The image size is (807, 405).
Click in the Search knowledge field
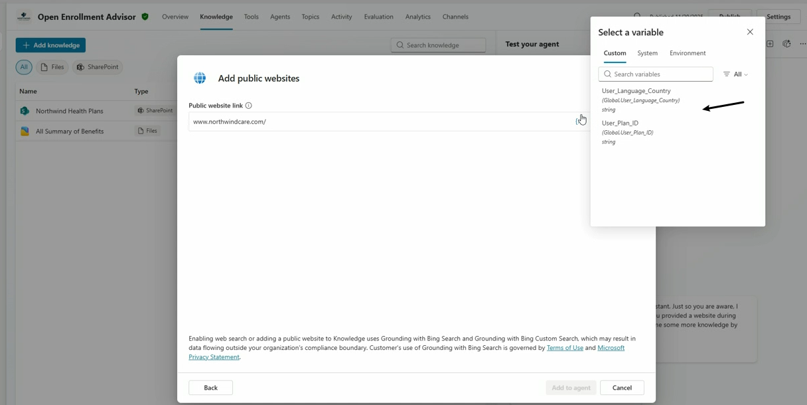(x=438, y=45)
